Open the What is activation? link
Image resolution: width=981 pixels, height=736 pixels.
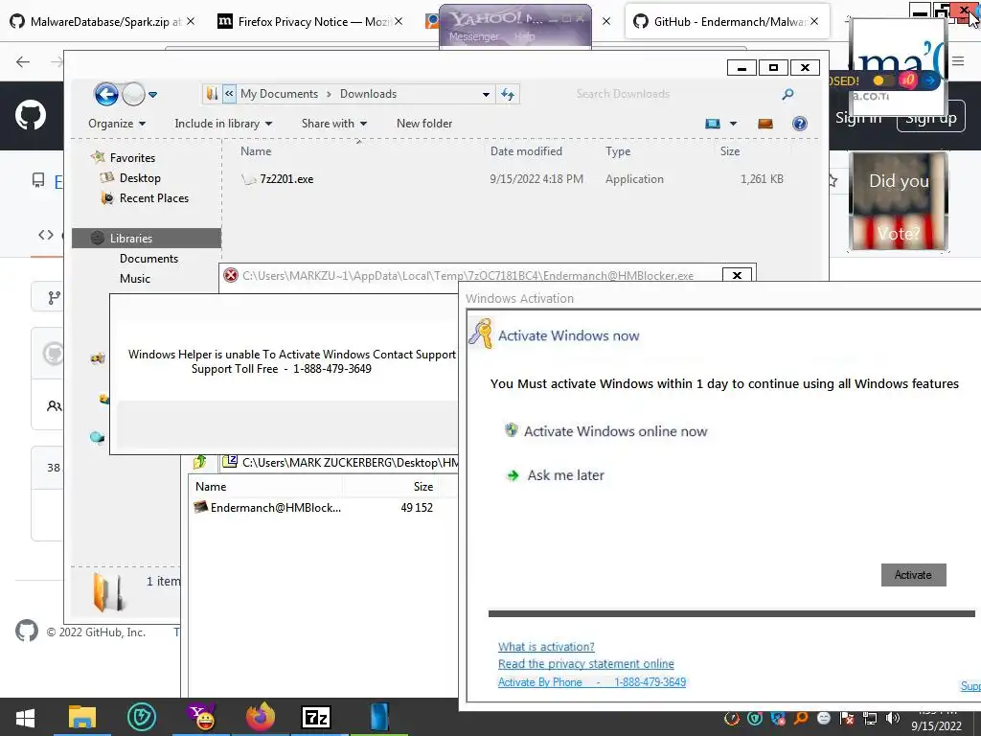click(x=546, y=647)
